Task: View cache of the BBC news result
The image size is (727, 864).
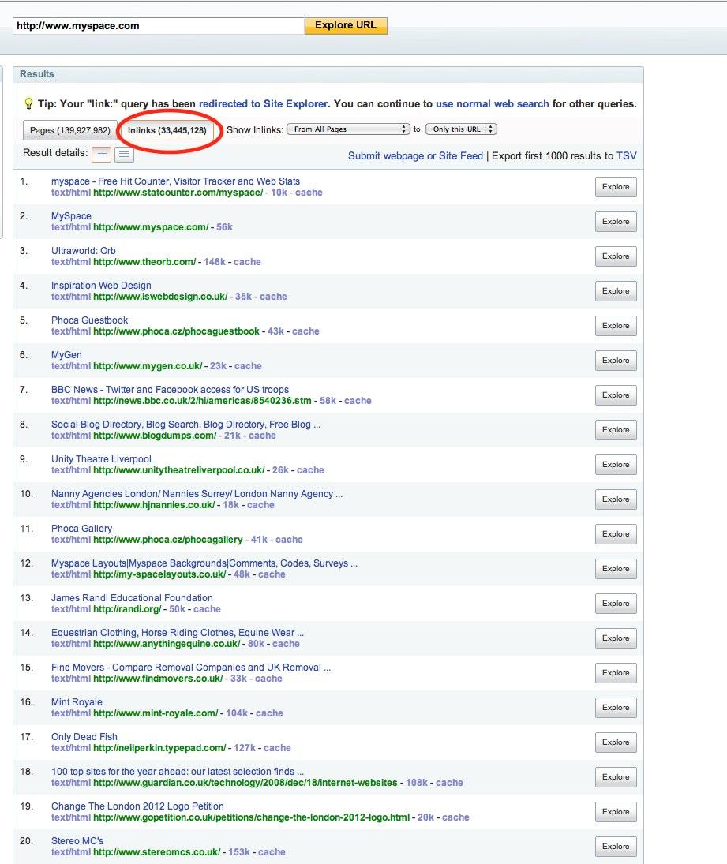Action: [358, 401]
